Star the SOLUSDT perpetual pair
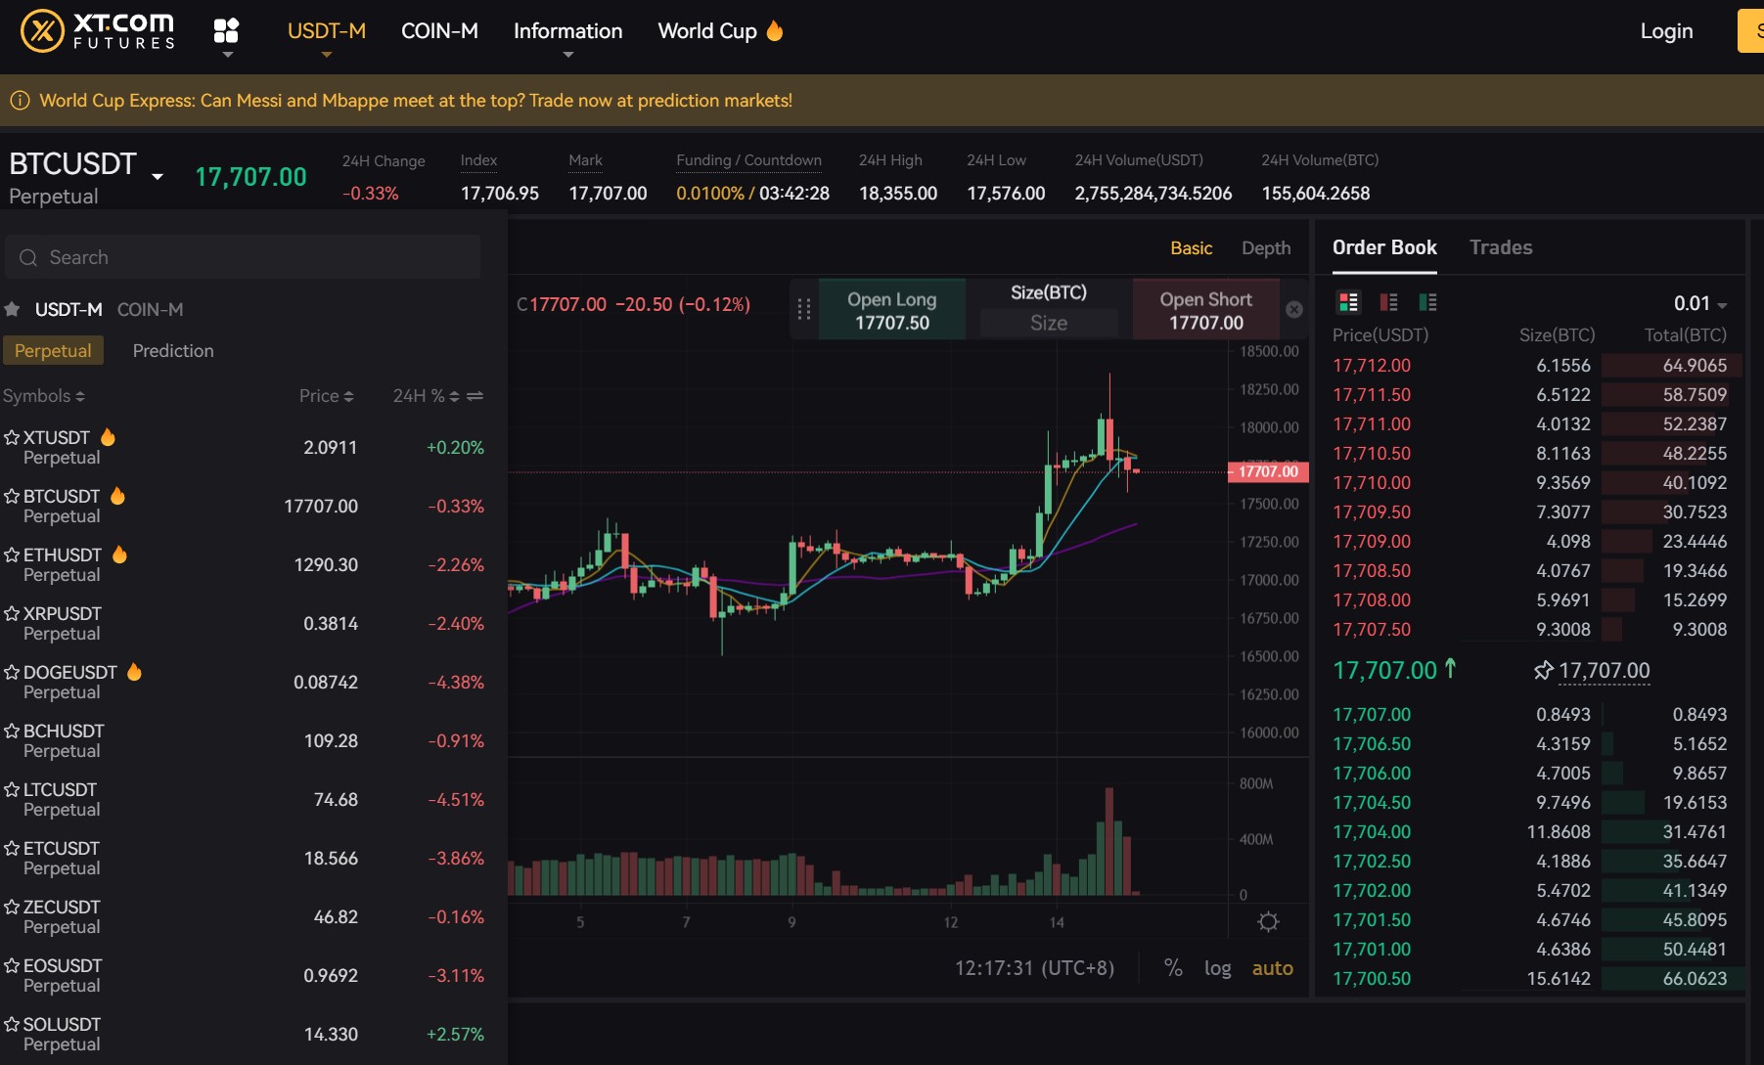This screenshot has width=1764, height=1065. click(12, 1024)
